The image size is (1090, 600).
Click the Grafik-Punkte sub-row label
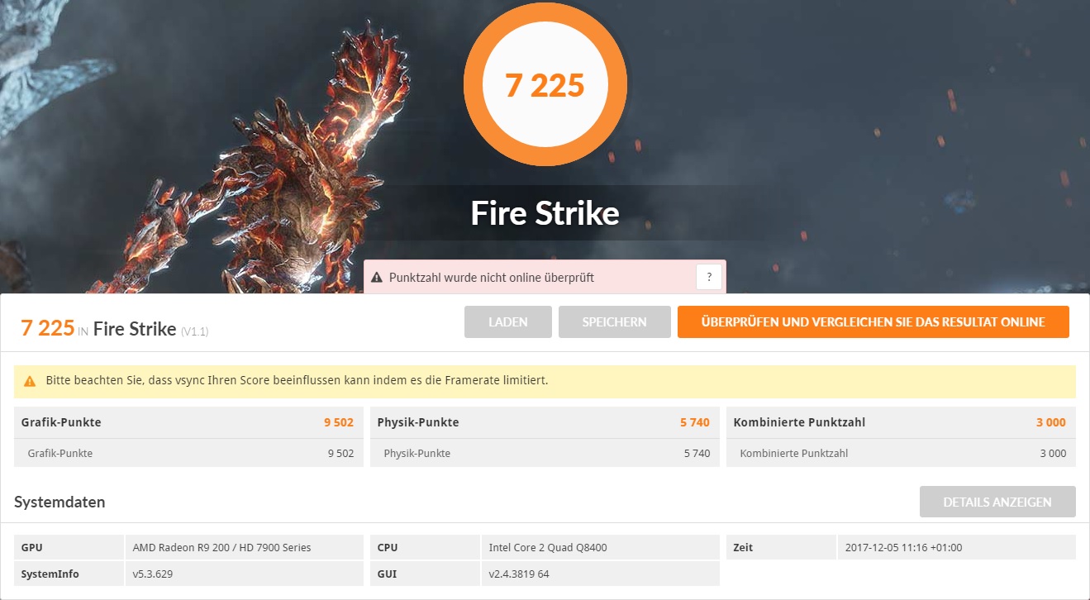(60, 453)
